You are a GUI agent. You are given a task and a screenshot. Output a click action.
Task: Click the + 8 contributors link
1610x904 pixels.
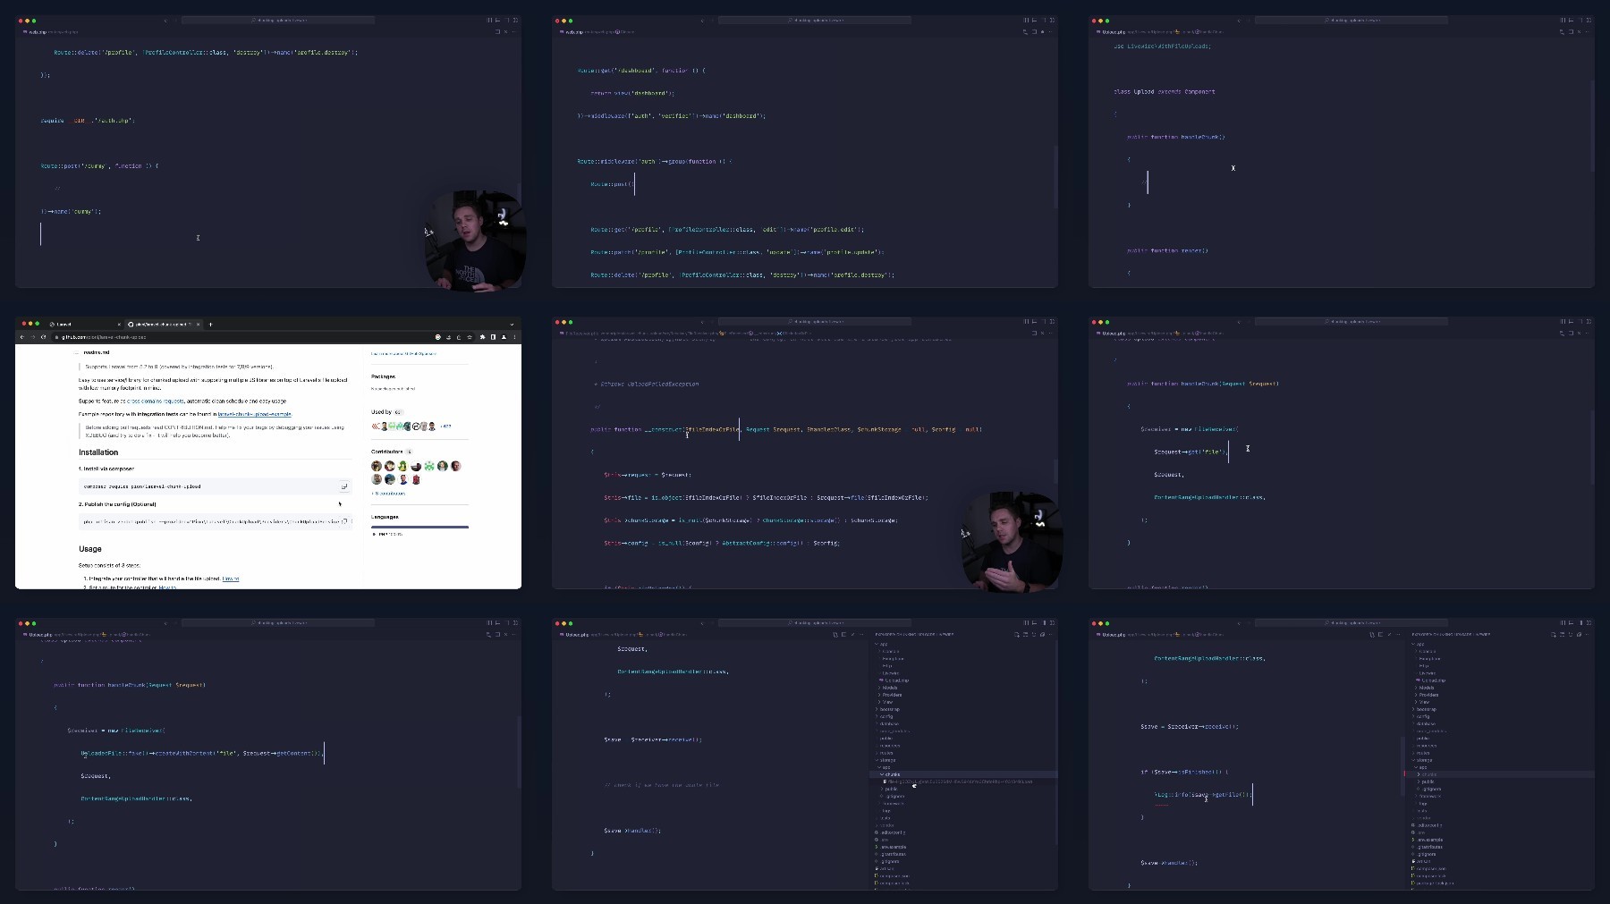coord(388,494)
